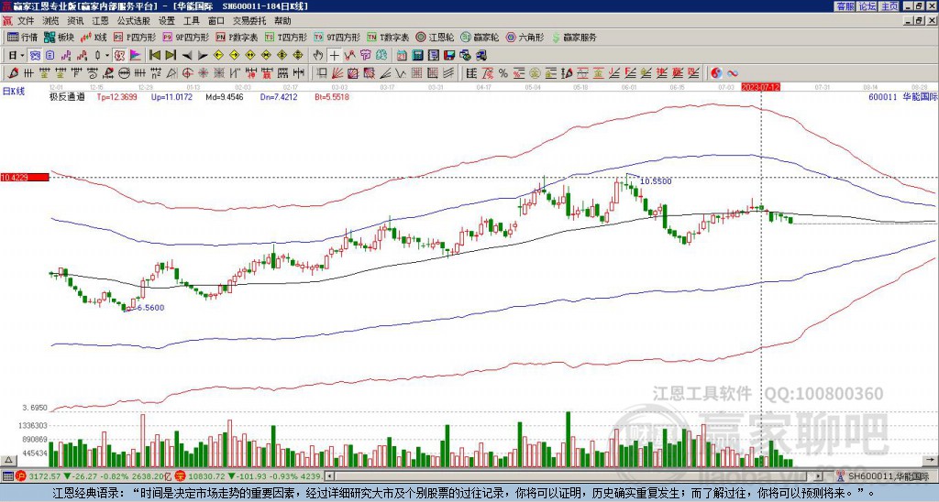The image size is (939, 502).
Task: Click the 主页 link button
Action: [889, 6]
